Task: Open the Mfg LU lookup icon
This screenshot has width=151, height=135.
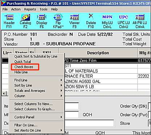Action: (107, 21)
